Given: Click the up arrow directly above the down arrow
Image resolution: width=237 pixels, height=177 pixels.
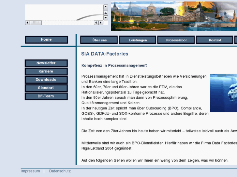Looking at the screenshot, I should tap(106, 13).
